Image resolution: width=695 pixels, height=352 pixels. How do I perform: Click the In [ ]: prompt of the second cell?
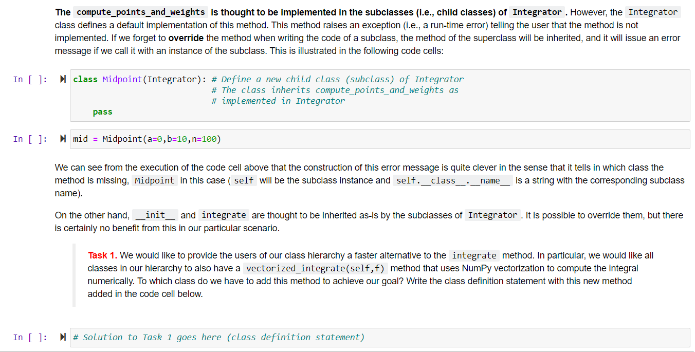point(30,138)
